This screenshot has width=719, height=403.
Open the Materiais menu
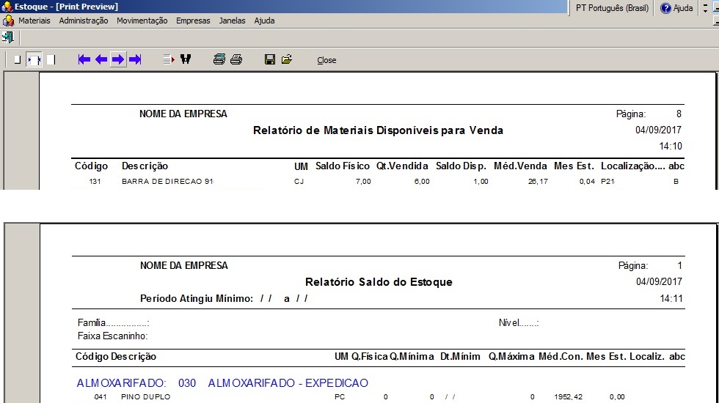point(34,21)
